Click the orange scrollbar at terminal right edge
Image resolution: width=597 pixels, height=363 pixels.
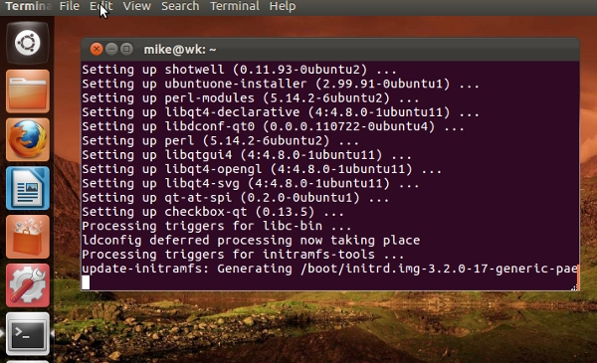pyautogui.click(x=578, y=277)
